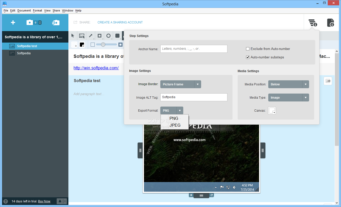The image size is (341, 207).
Task: Click the lesson title in sidebar header
Action: 33,37
